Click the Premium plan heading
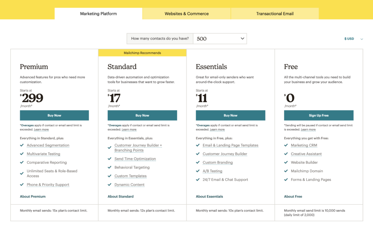 pos(34,67)
